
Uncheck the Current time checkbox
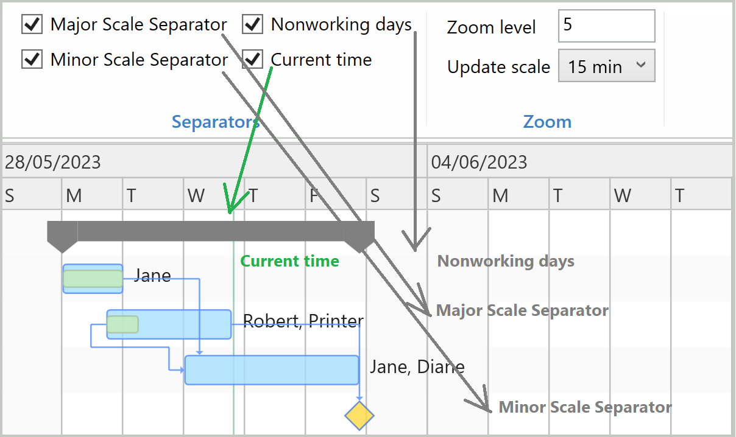(x=252, y=59)
